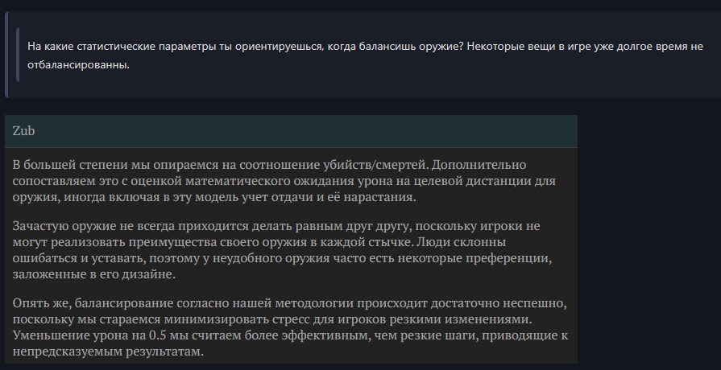
Task: Click the quote line reading "отбалансированны."
Action: coord(78,64)
